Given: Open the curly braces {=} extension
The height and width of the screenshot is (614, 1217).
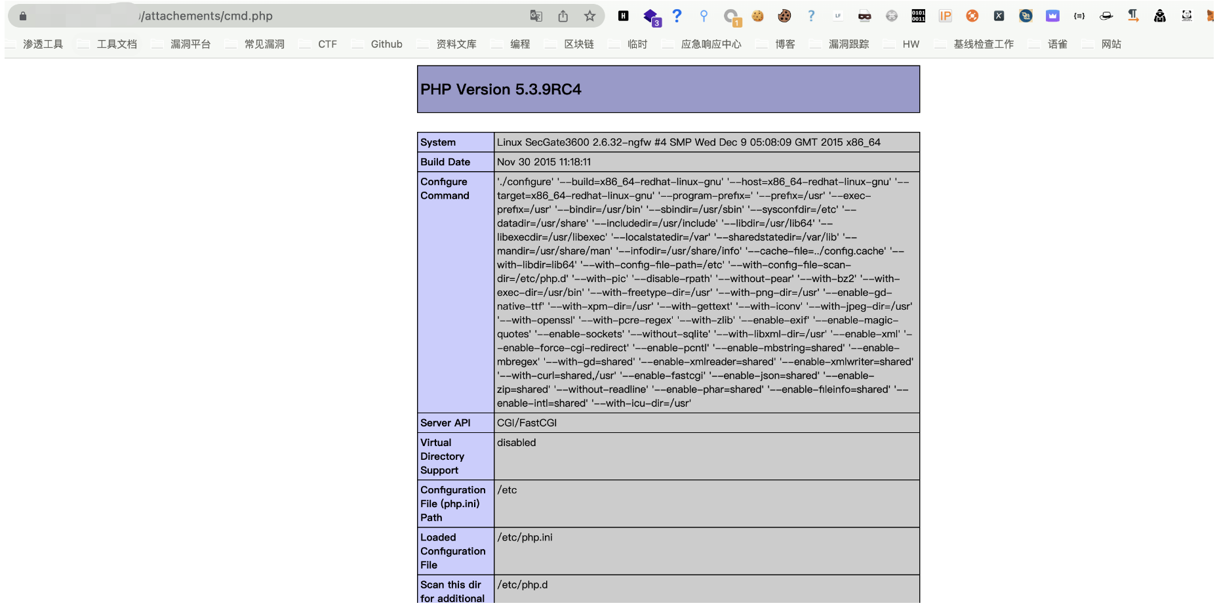Looking at the screenshot, I should coord(1079,16).
